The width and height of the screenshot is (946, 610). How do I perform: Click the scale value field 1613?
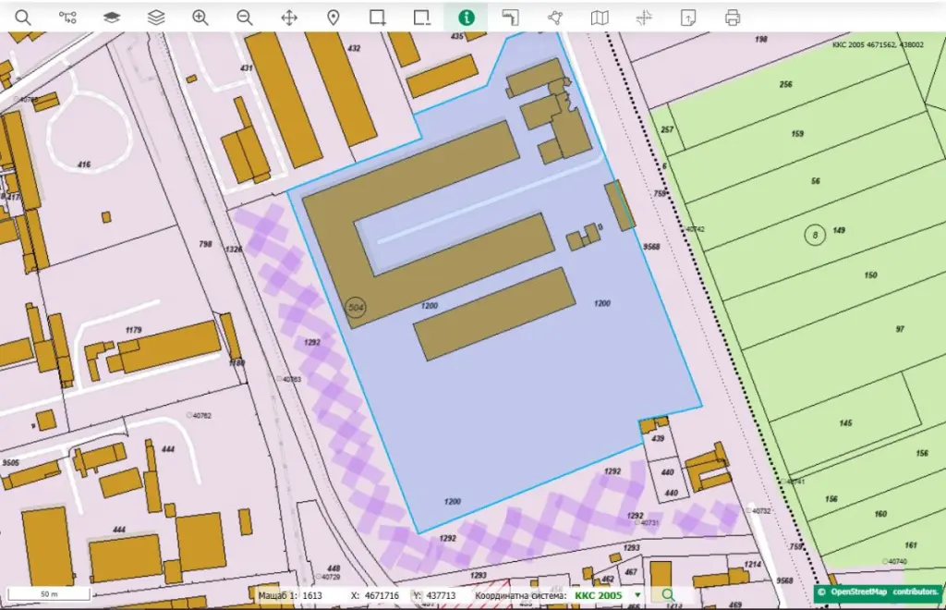[312, 596]
